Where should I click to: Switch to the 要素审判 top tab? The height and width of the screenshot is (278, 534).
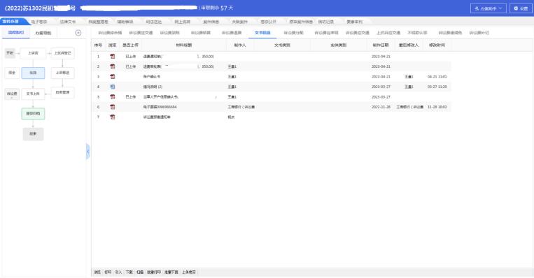pos(355,22)
